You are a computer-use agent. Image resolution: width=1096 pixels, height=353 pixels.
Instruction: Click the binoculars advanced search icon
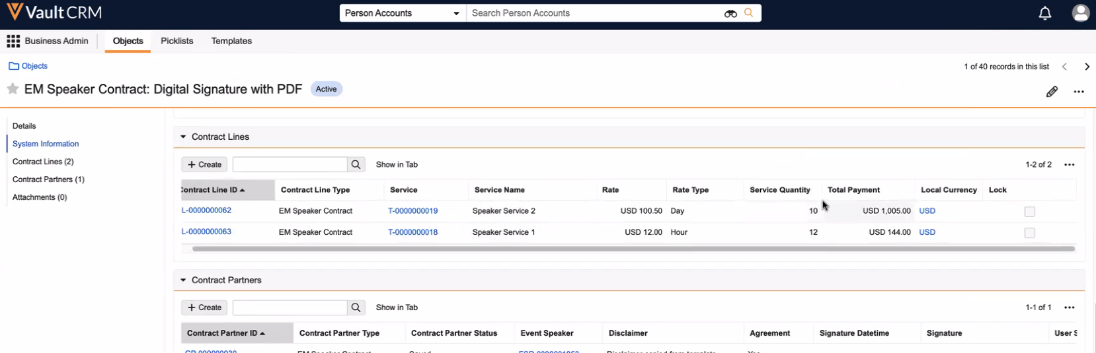730,13
